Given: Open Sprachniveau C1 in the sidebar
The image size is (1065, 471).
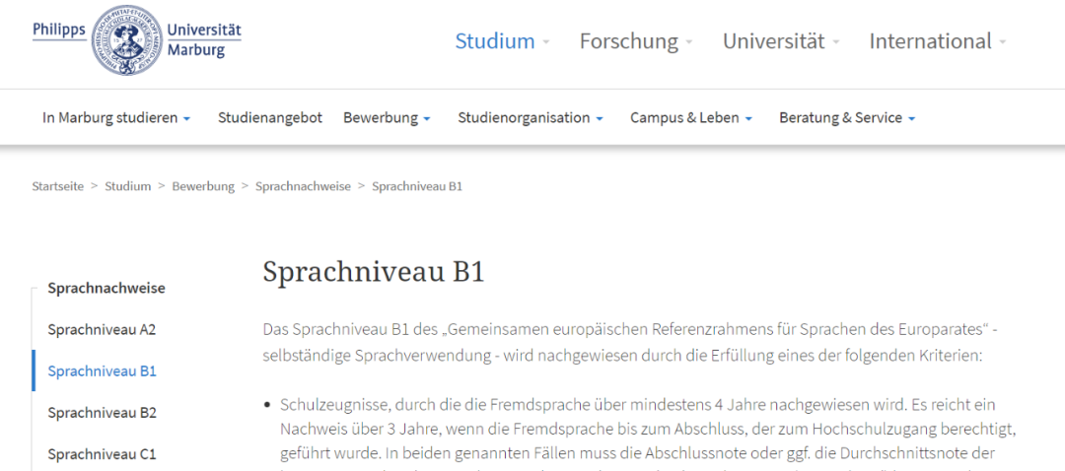Looking at the screenshot, I should coord(102,454).
